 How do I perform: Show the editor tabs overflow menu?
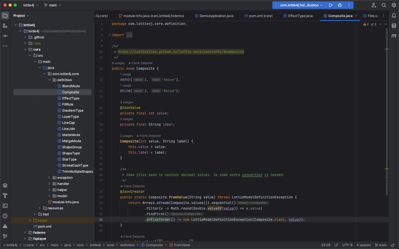[384, 16]
